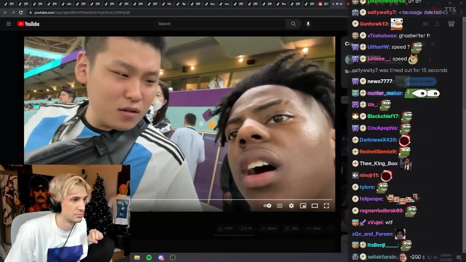Open the fourth taskbar app after Discord

pyautogui.click(x=173, y=258)
